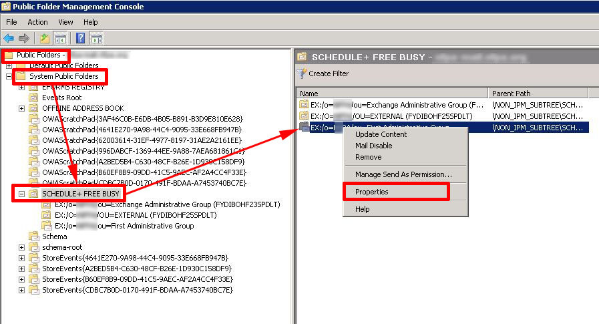Image resolution: width=599 pixels, height=324 pixels.
Task: Select Events Root tree item
Action: (61, 98)
